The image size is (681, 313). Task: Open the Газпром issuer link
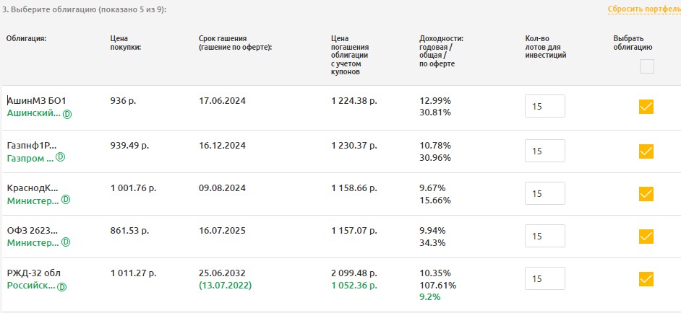(x=30, y=157)
